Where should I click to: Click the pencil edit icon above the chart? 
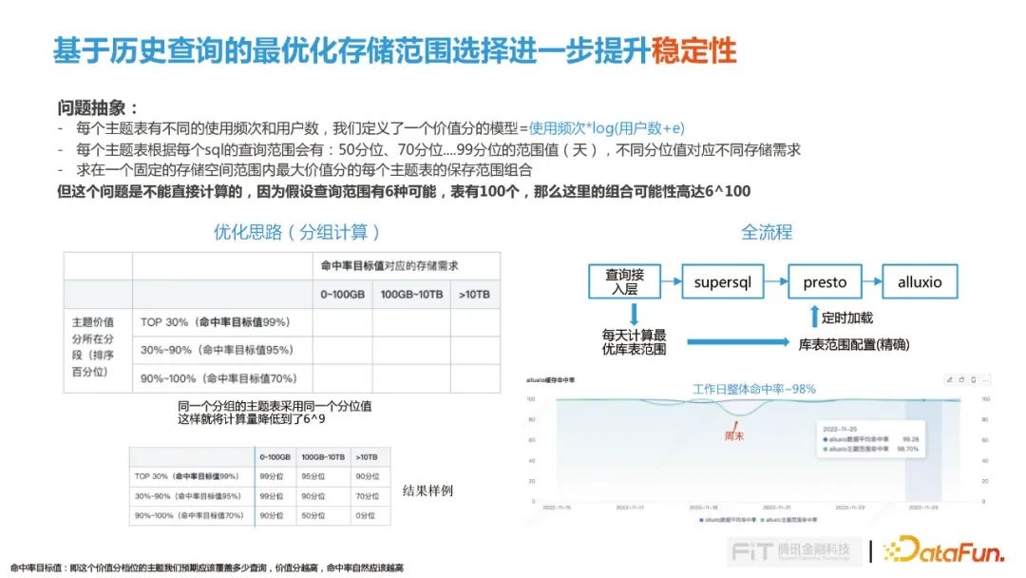pyautogui.click(x=949, y=380)
